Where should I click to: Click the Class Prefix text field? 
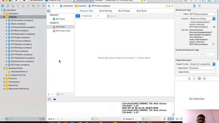(x=202, y=72)
